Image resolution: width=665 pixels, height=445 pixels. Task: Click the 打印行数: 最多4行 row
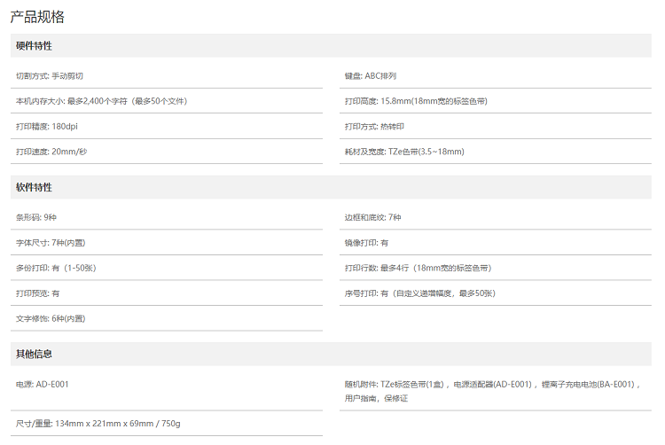(x=496, y=268)
